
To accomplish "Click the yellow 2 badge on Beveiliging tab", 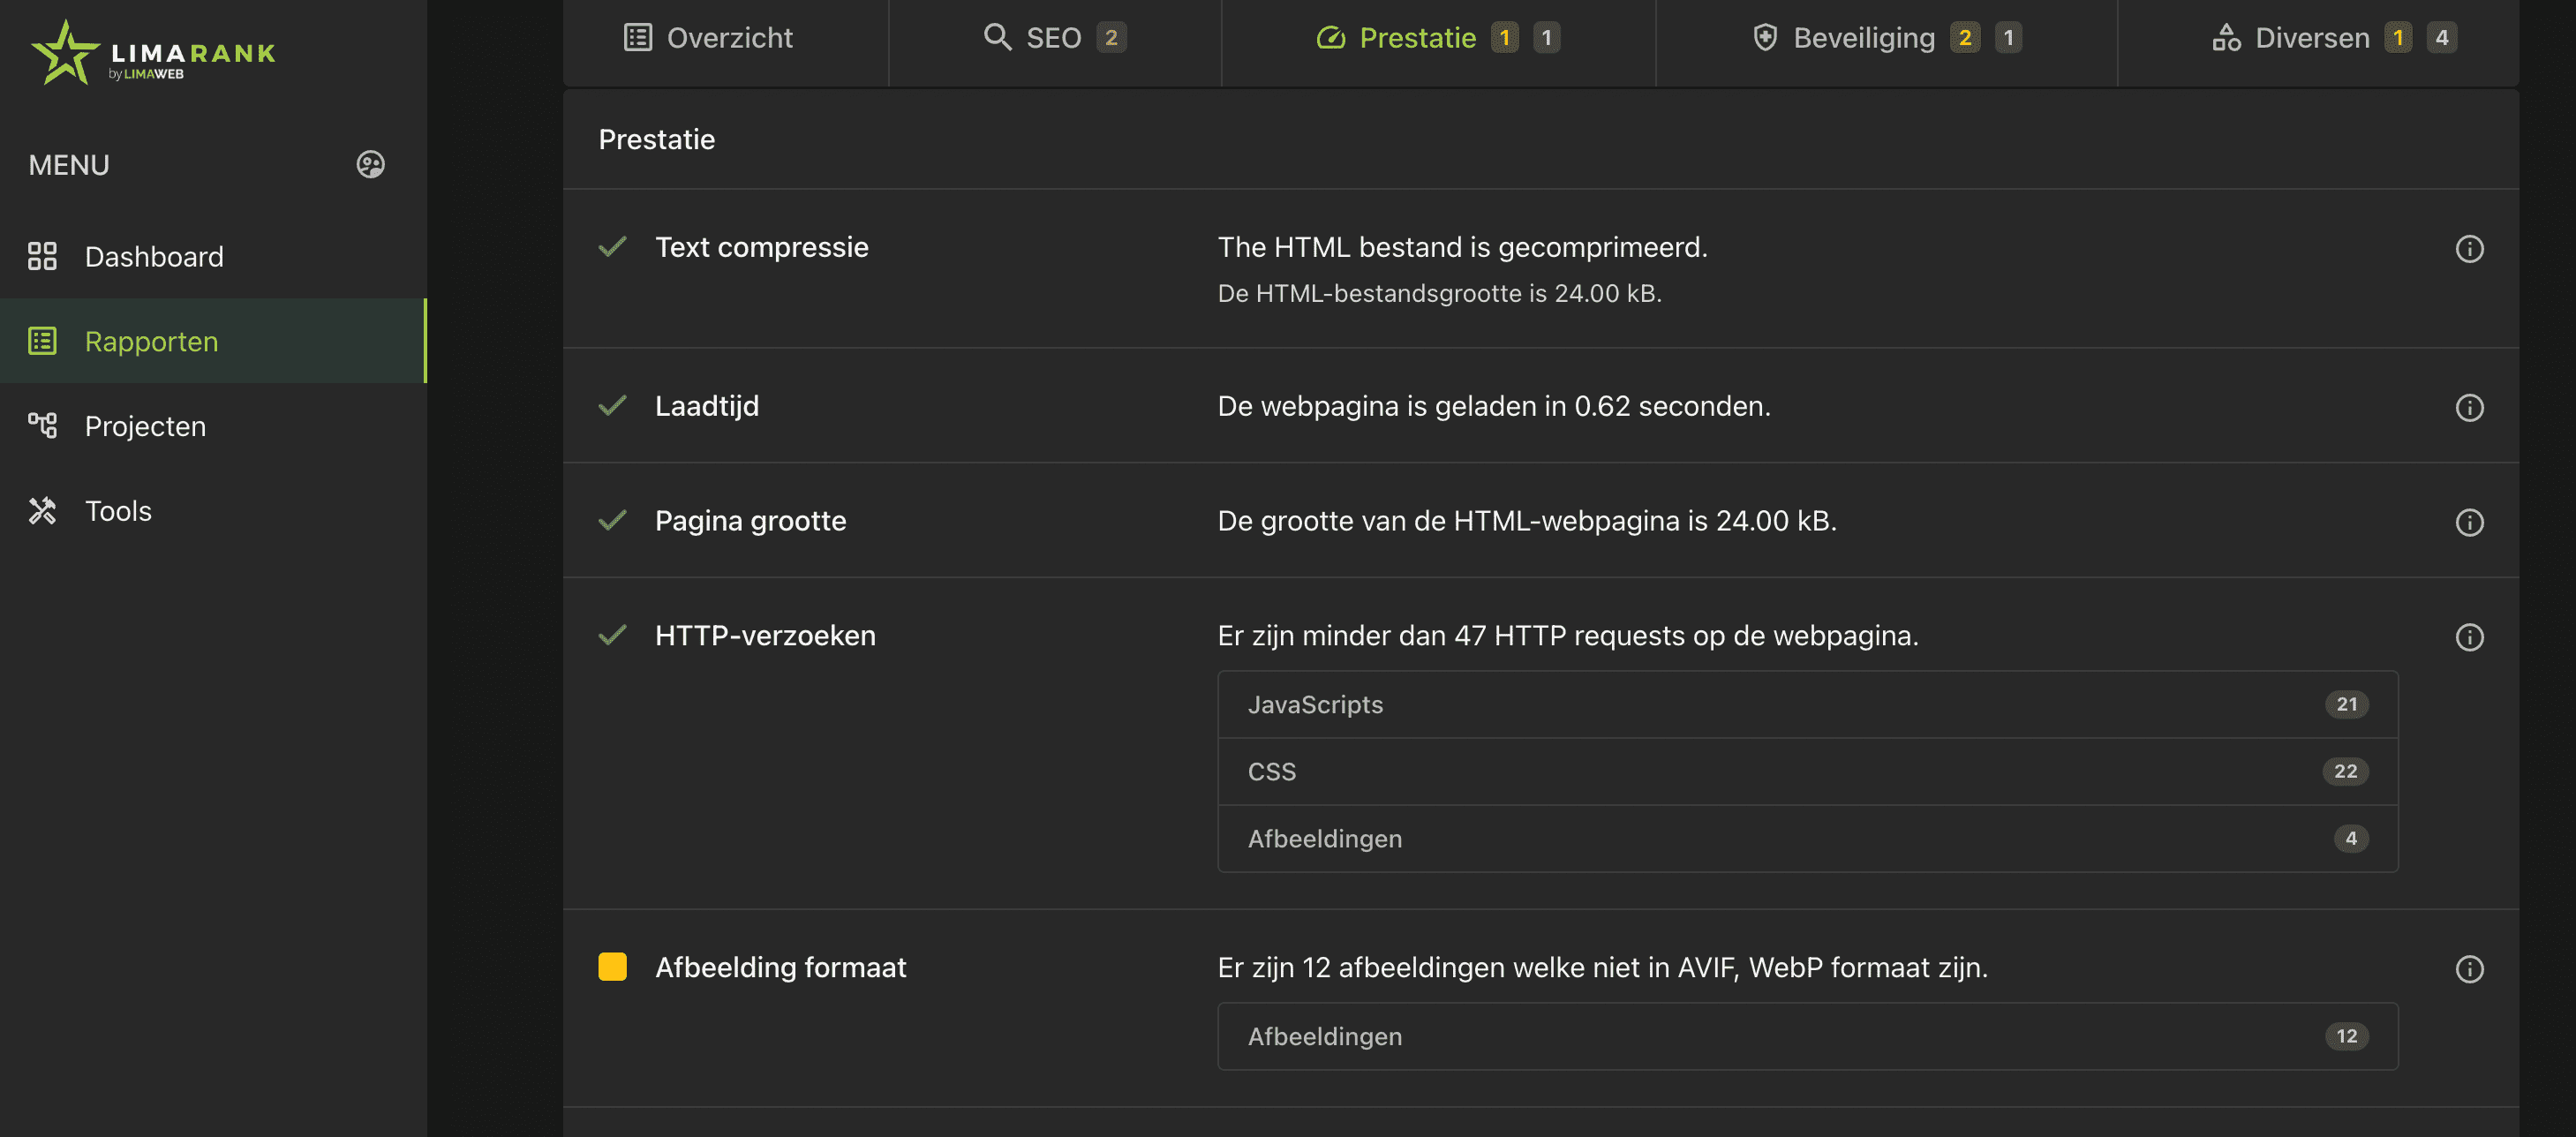I will [x=1964, y=38].
